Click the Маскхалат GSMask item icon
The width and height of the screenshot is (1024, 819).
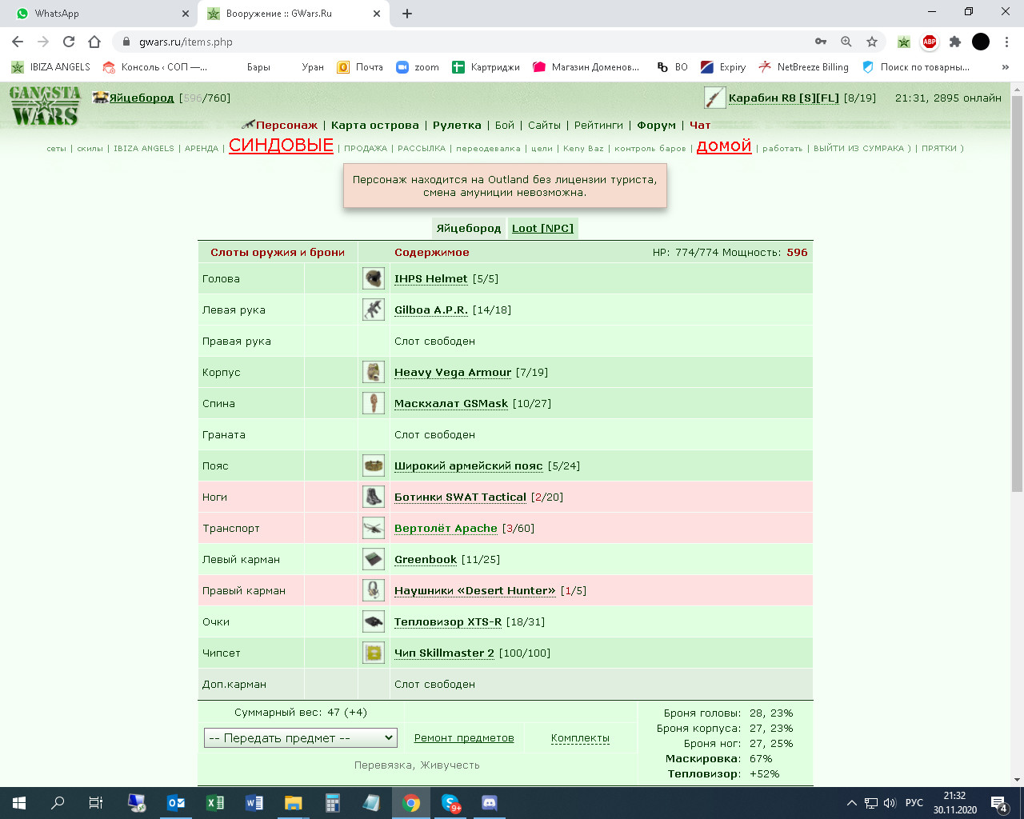point(374,403)
